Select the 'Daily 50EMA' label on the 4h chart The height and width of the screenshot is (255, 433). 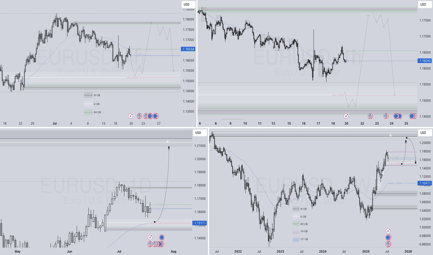click(x=132, y=78)
